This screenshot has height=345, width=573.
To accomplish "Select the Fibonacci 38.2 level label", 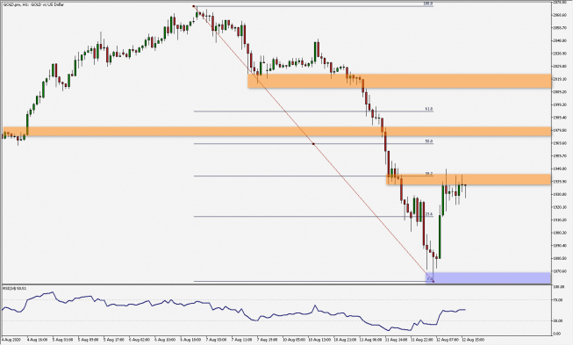I will click(429, 174).
